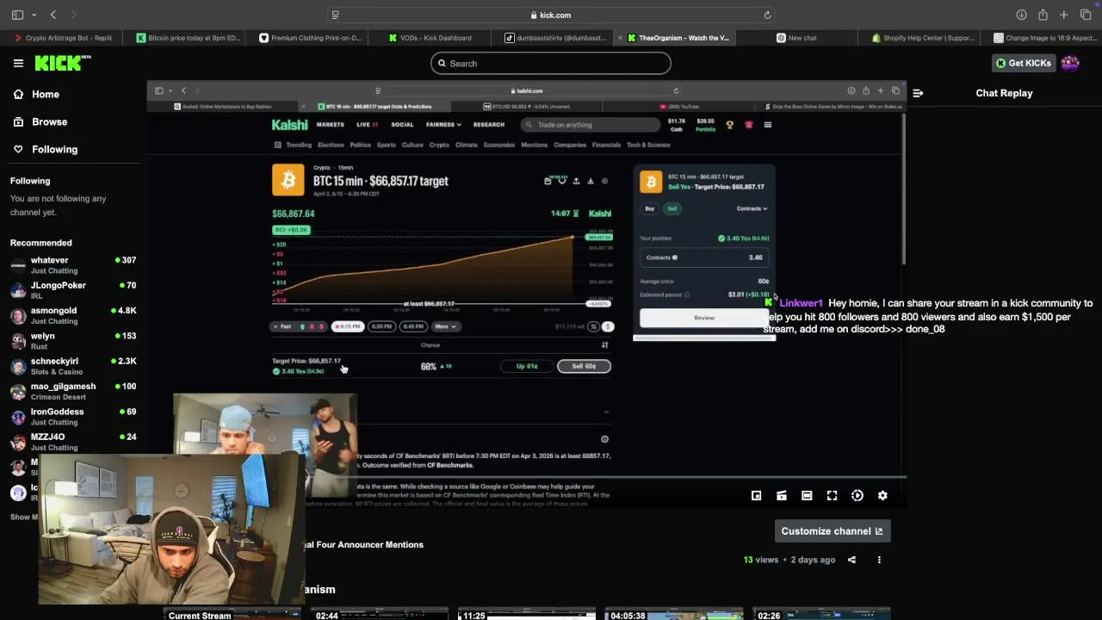
Task: Open the Current Stream thumbnail
Action: click(232, 614)
